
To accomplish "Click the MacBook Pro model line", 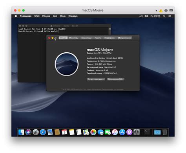I will (105, 58).
